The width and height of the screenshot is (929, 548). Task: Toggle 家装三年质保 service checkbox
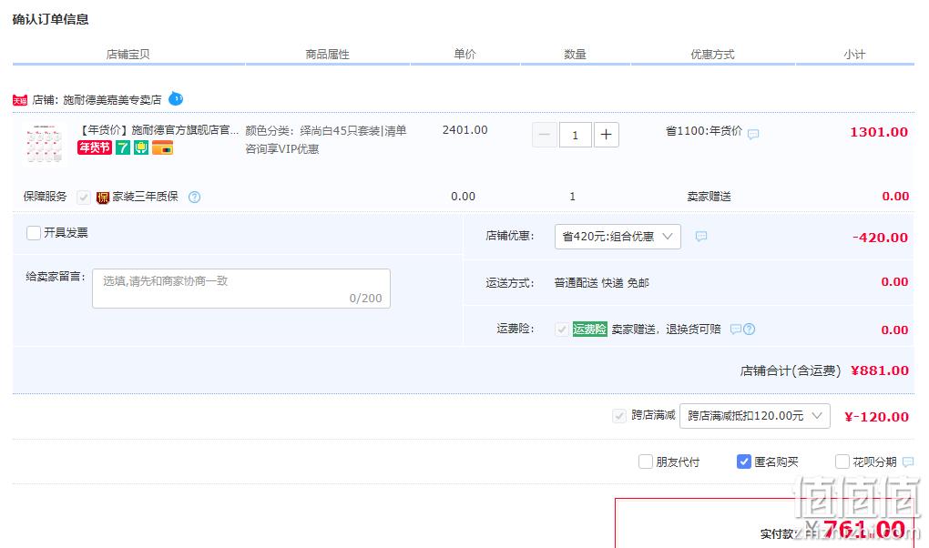pyautogui.click(x=84, y=198)
